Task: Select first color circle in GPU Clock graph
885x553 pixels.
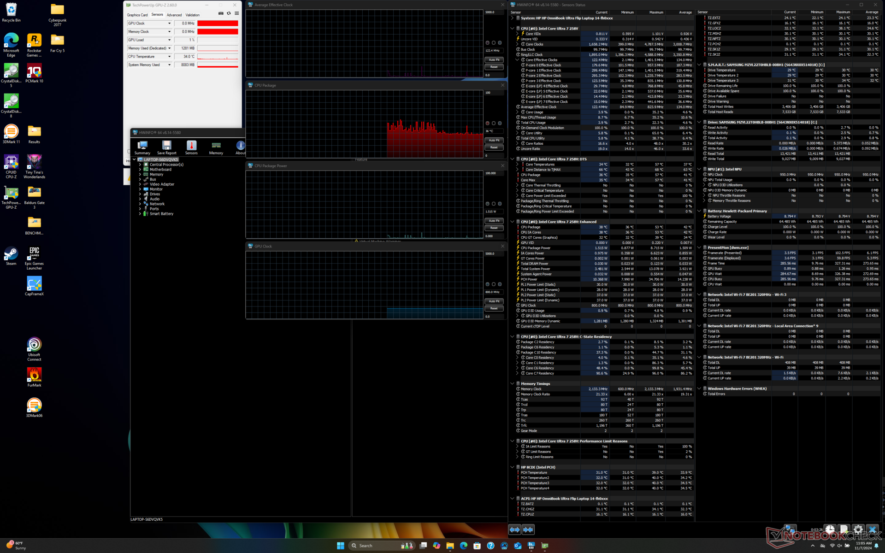Action: tap(488, 284)
